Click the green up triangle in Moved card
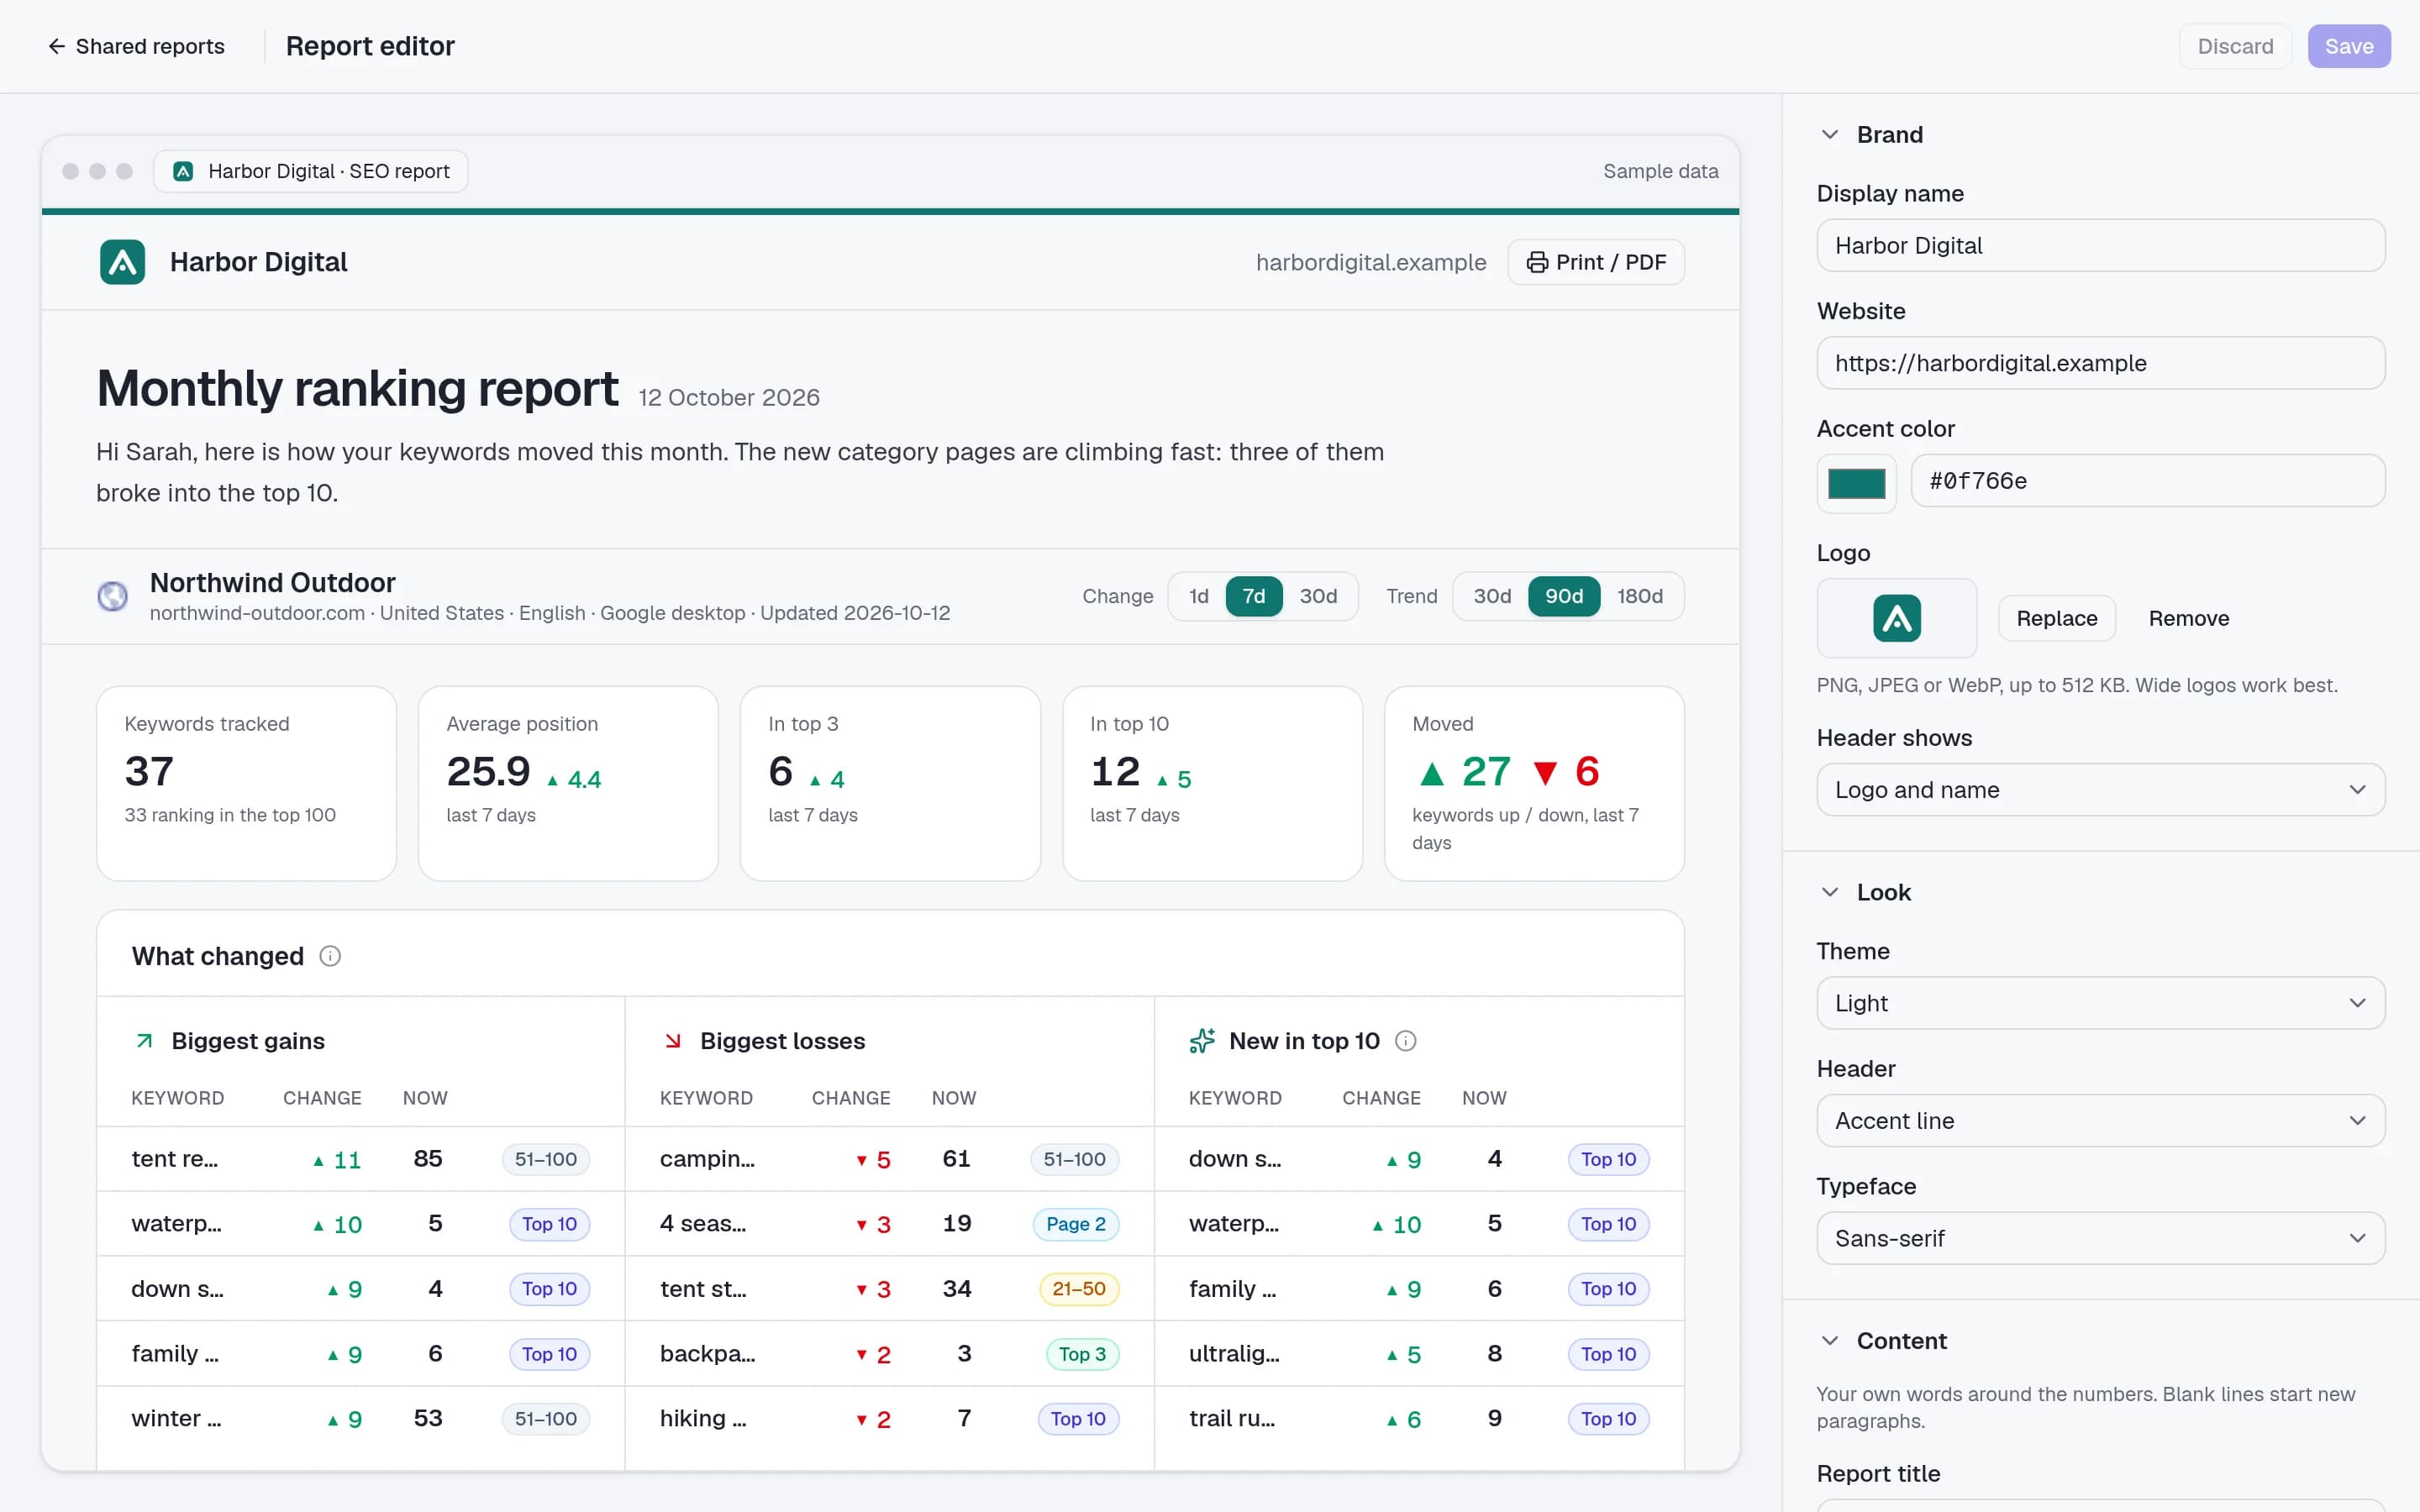The width and height of the screenshot is (2420, 1512). click(x=1432, y=773)
